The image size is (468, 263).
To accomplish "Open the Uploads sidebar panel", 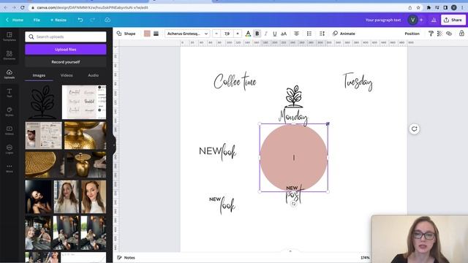I will coord(10,74).
